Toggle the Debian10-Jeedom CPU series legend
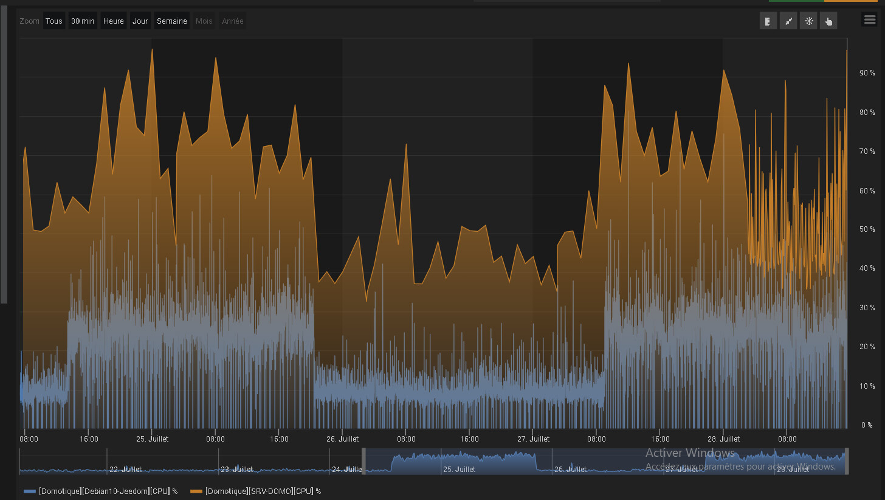This screenshot has width=885, height=500. tap(108, 491)
